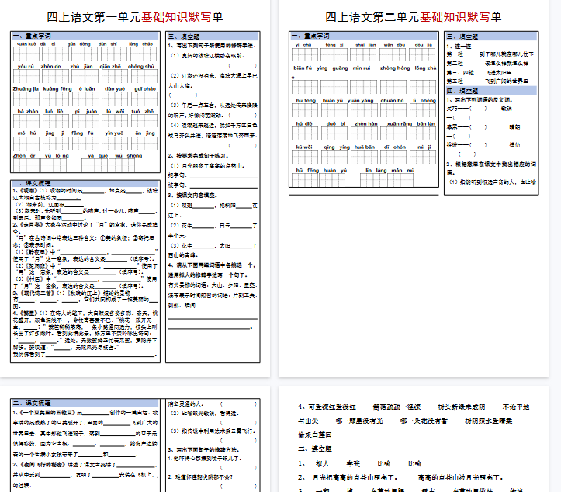This screenshot has height=492, width=561.
Task: Click the writing grid under 'kuáng fēng'
Action: 56,99
